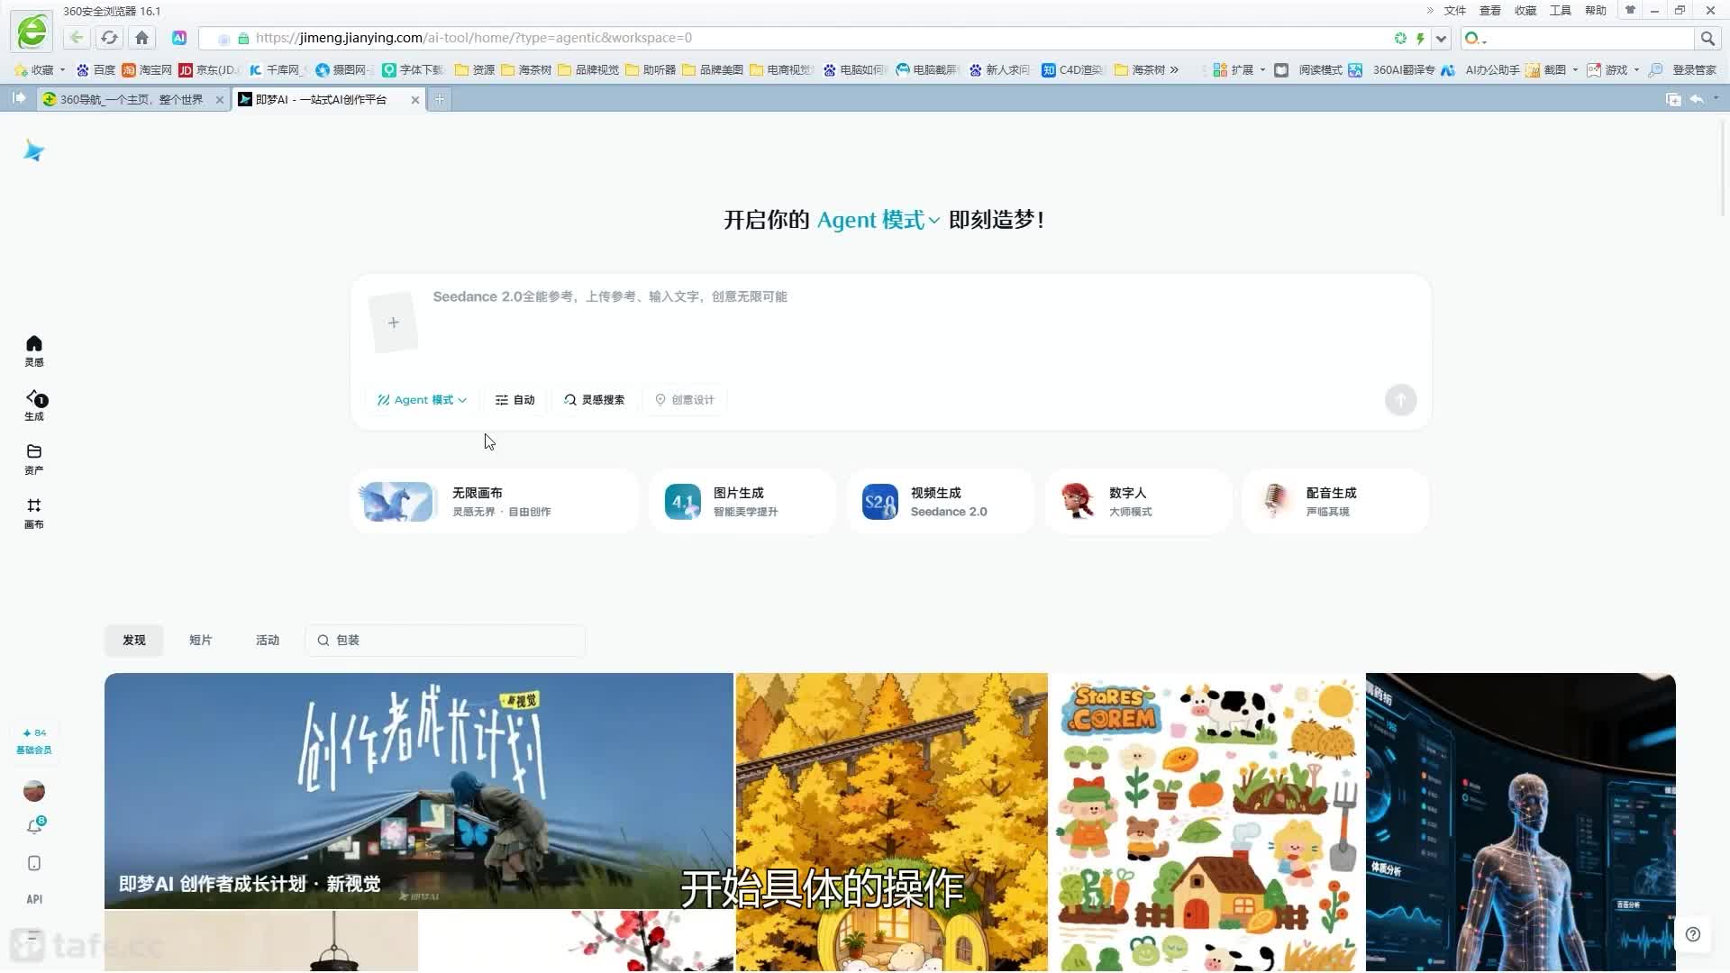Open the yellow autumn forest thumbnail
Image resolution: width=1730 pixels, height=973 pixels.
tap(892, 822)
